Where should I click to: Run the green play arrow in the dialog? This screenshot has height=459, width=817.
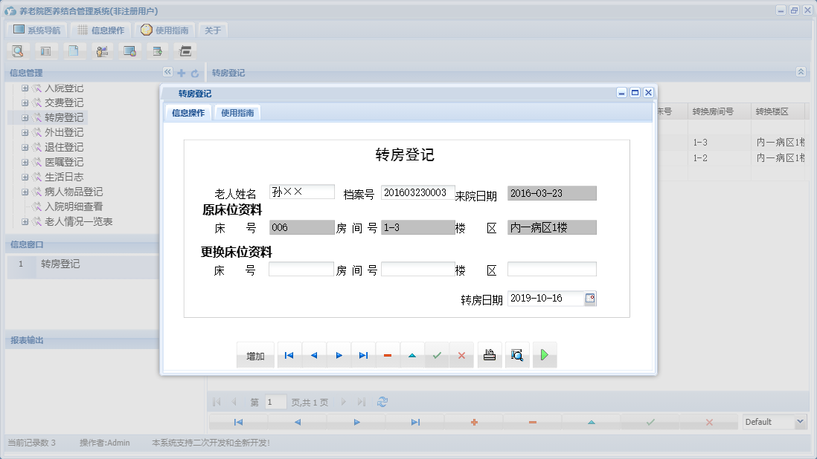click(x=544, y=355)
